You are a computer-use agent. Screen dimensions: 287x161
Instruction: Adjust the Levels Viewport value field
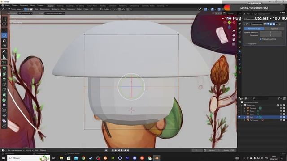[270, 32]
